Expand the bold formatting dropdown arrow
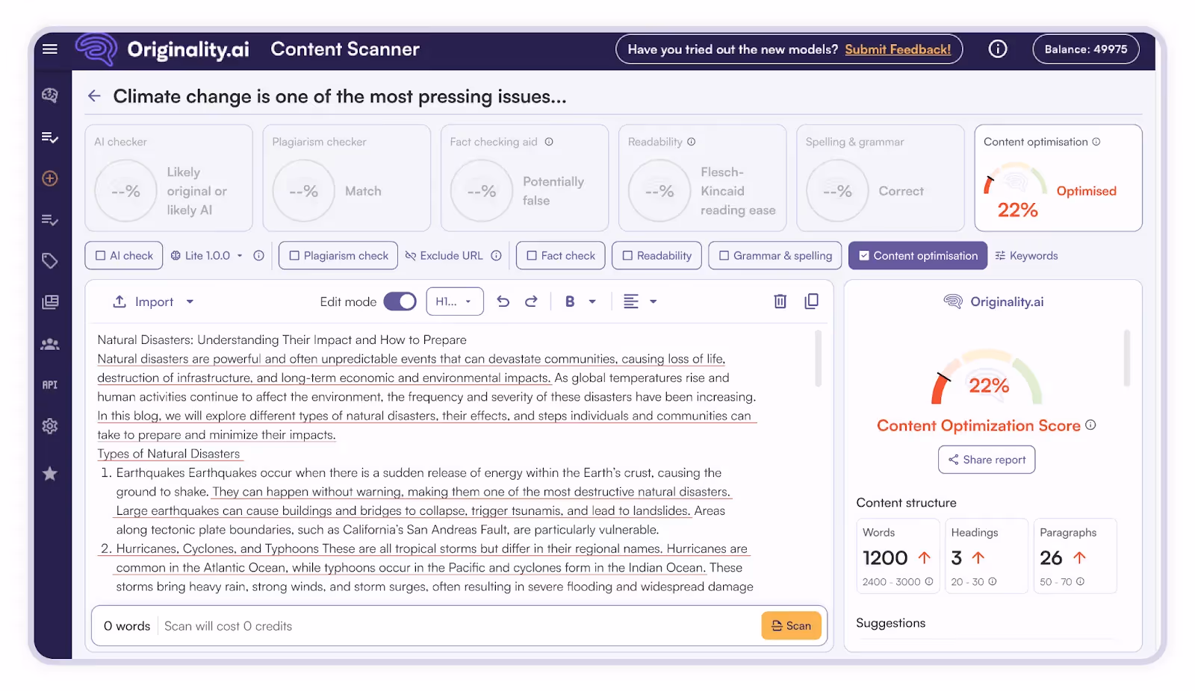Viewport: 1195px width, 691px height. (592, 301)
